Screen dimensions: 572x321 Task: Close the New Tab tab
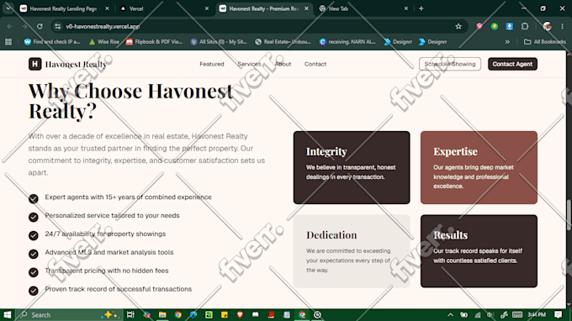point(406,8)
